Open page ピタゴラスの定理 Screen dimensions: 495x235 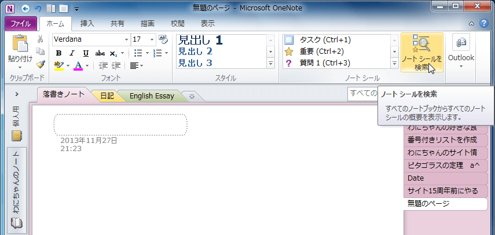coord(445,165)
